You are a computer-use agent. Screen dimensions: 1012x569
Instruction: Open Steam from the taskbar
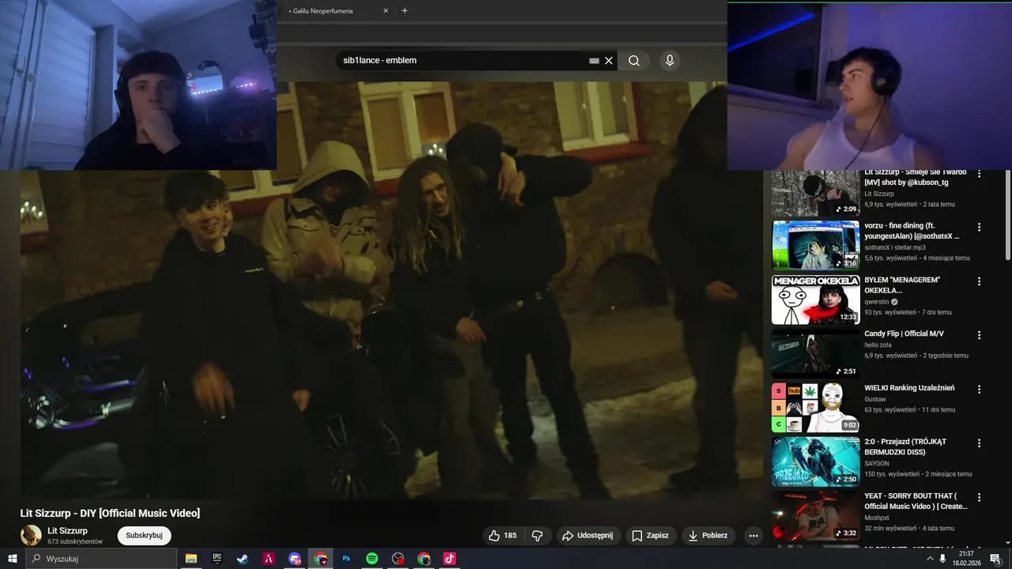243,559
